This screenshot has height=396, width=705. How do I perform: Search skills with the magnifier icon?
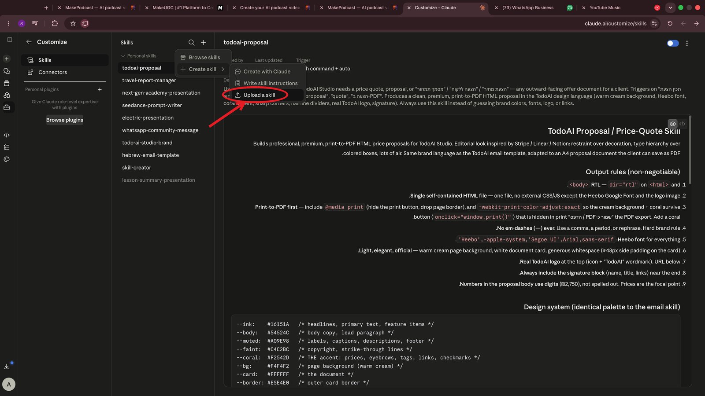(192, 42)
